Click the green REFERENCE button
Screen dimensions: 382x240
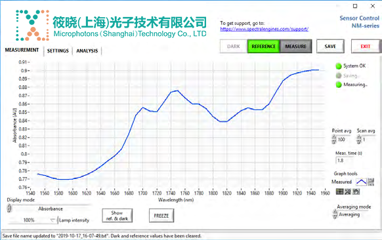coord(264,47)
